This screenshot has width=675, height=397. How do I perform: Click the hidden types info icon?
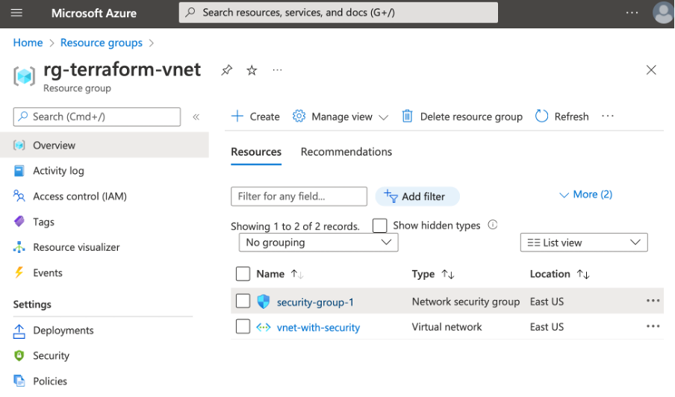[x=493, y=225]
